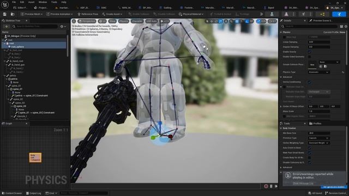The width and height of the screenshot is (349, 196).
Task: Switch to Skeletal Mesh editor mode icon
Action: coord(286,14)
